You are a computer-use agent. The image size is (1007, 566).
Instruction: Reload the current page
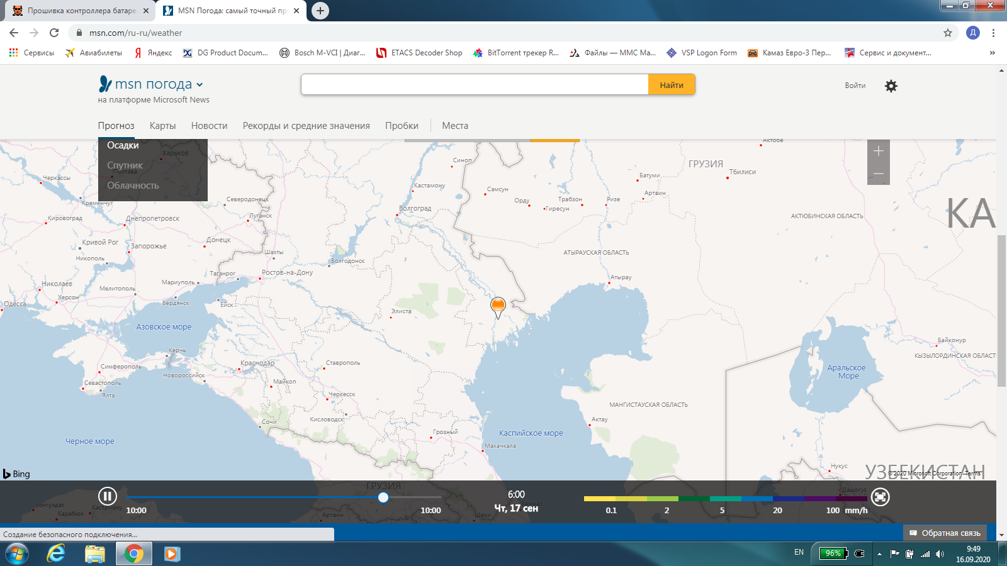tap(54, 33)
